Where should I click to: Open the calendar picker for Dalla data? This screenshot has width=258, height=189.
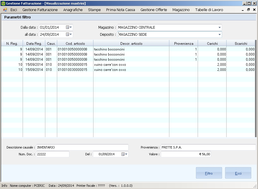pyautogui.click(x=69, y=27)
